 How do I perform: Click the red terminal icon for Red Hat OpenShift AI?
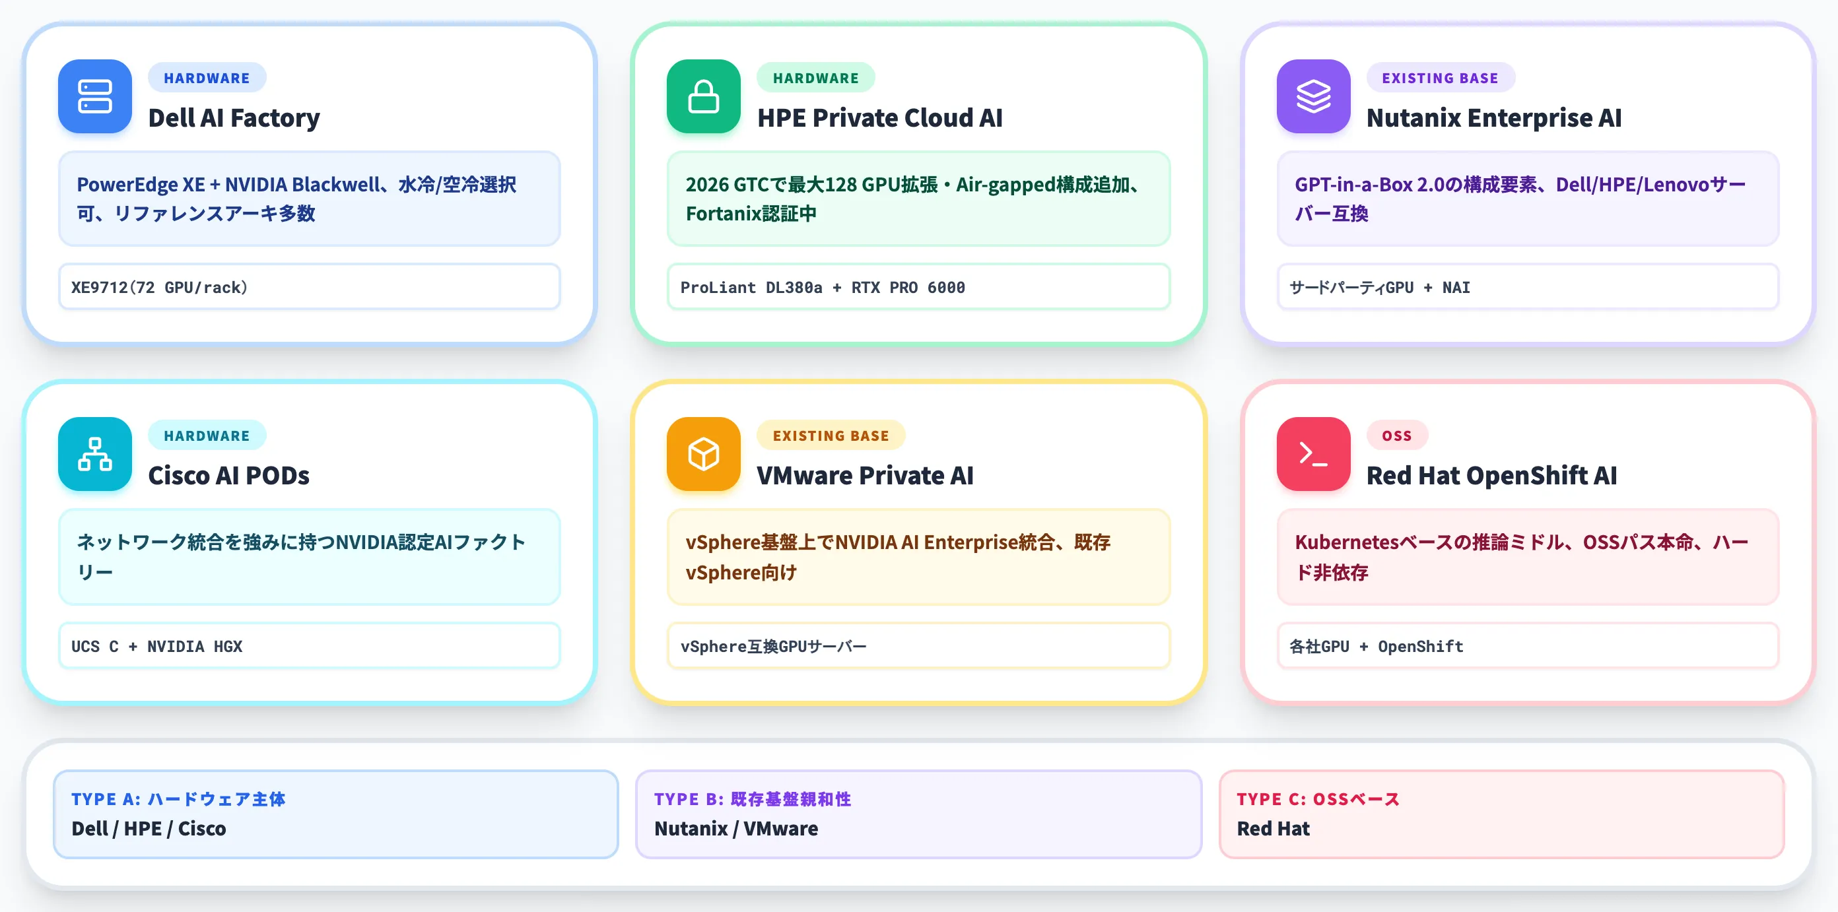pyautogui.click(x=1314, y=454)
